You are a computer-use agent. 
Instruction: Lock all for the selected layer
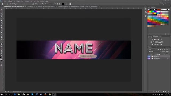pos(159,54)
